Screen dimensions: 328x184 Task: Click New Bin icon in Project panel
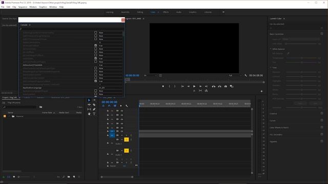pos(69,177)
